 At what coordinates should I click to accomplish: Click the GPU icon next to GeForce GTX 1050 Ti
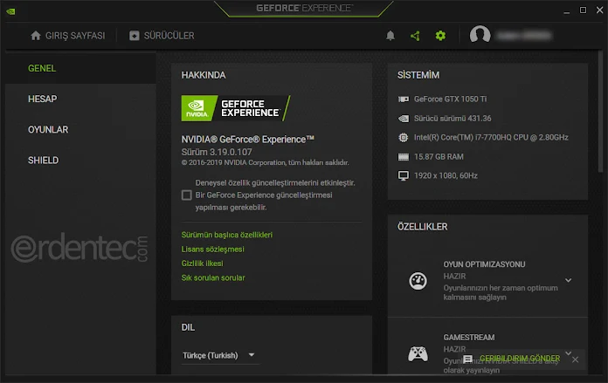(x=404, y=99)
